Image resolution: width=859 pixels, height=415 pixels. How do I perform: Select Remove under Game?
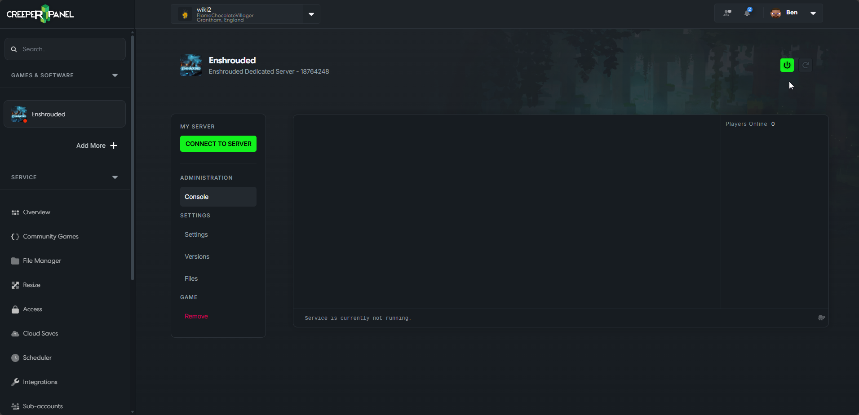point(196,316)
